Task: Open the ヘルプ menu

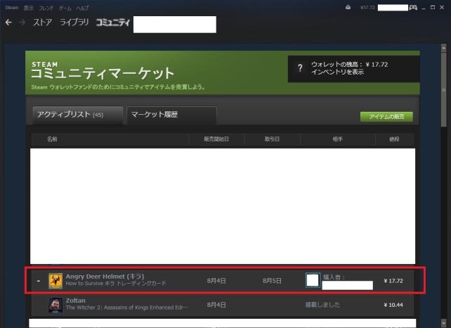Action: [x=83, y=8]
